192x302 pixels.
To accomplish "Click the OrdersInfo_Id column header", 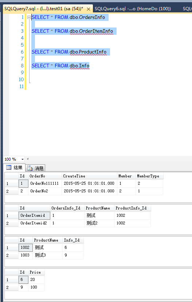I will click(x=67, y=208).
